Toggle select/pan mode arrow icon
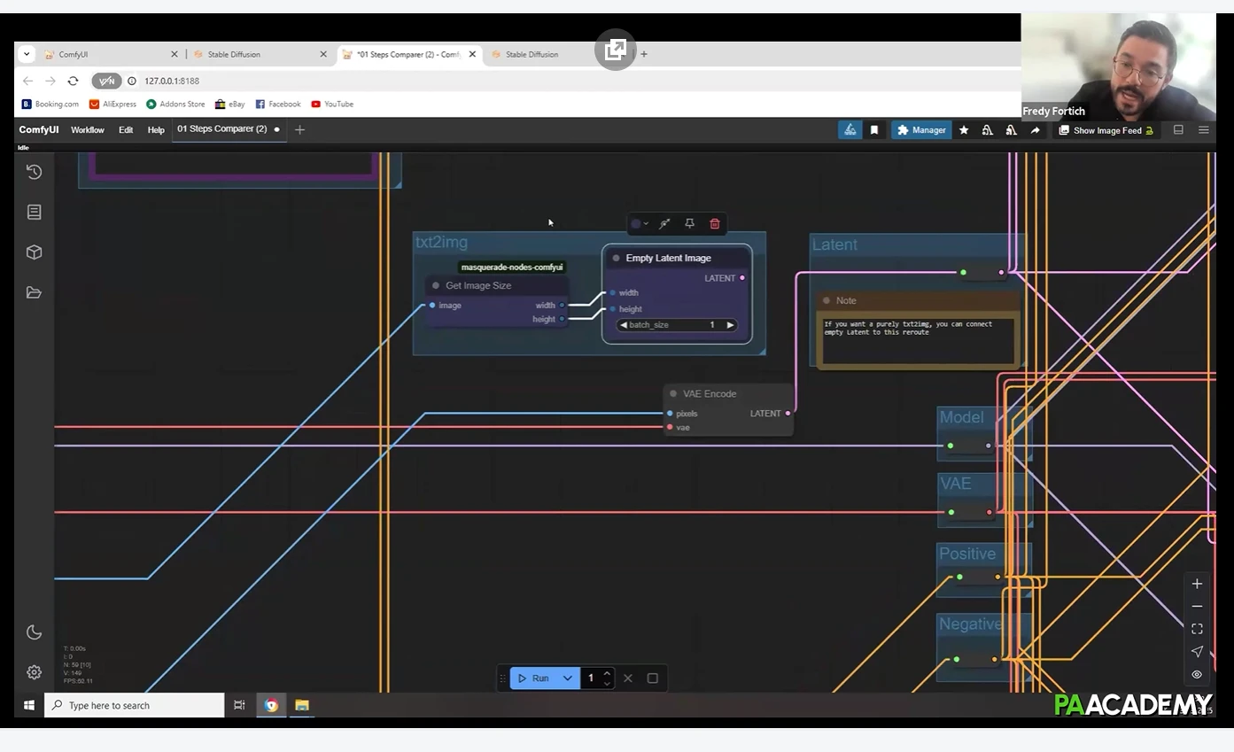The height and width of the screenshot is (752, 1234). (x=1197, y=652)
